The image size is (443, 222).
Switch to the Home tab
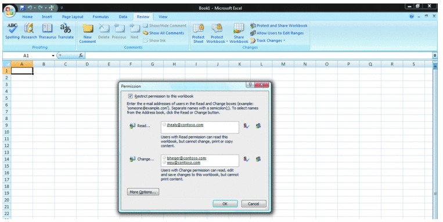pyautogui.click(x=27, y=17)
